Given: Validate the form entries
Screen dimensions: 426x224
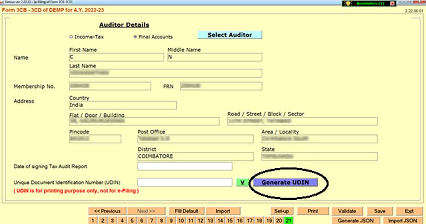Looking at the screenshot, I should click(x=346, y=211).
